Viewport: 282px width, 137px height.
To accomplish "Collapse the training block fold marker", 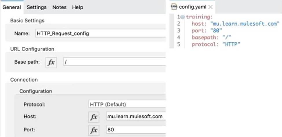I will click(182, 17).
